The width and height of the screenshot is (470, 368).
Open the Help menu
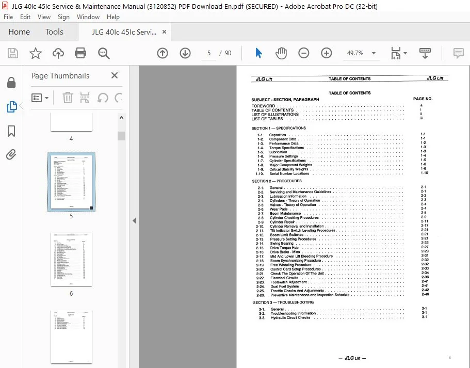coord(113,17)
